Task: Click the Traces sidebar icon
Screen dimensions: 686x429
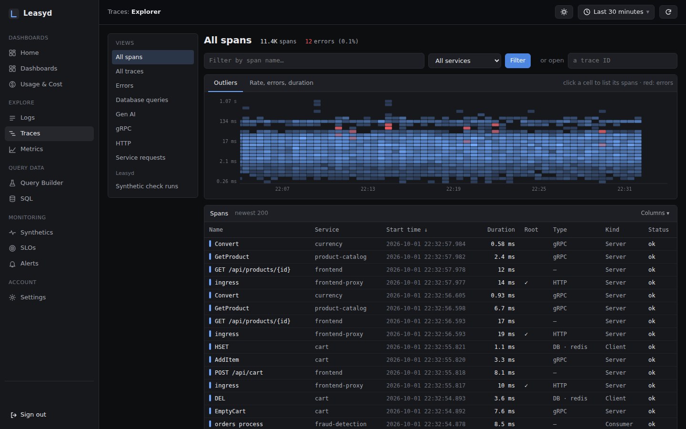Action: [x=12, y=133]
